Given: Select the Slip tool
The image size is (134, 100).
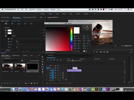Looking at the screenshot, I should point(43,67).
